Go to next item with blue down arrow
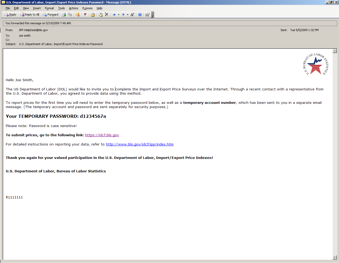 pyautogui.click(x=123, y=14)
